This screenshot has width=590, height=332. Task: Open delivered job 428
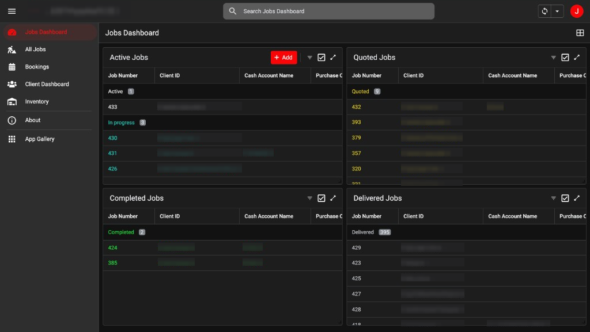[x=466, y=310]
